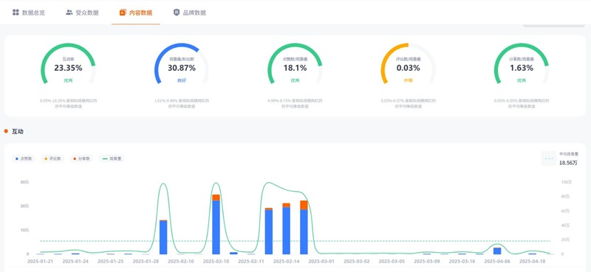
Task: Click the 30.87% value
Action: pos(182,68)
